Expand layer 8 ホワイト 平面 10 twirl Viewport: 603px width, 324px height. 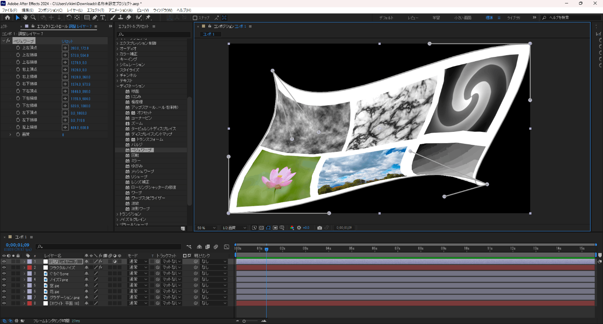coord(25,303)
